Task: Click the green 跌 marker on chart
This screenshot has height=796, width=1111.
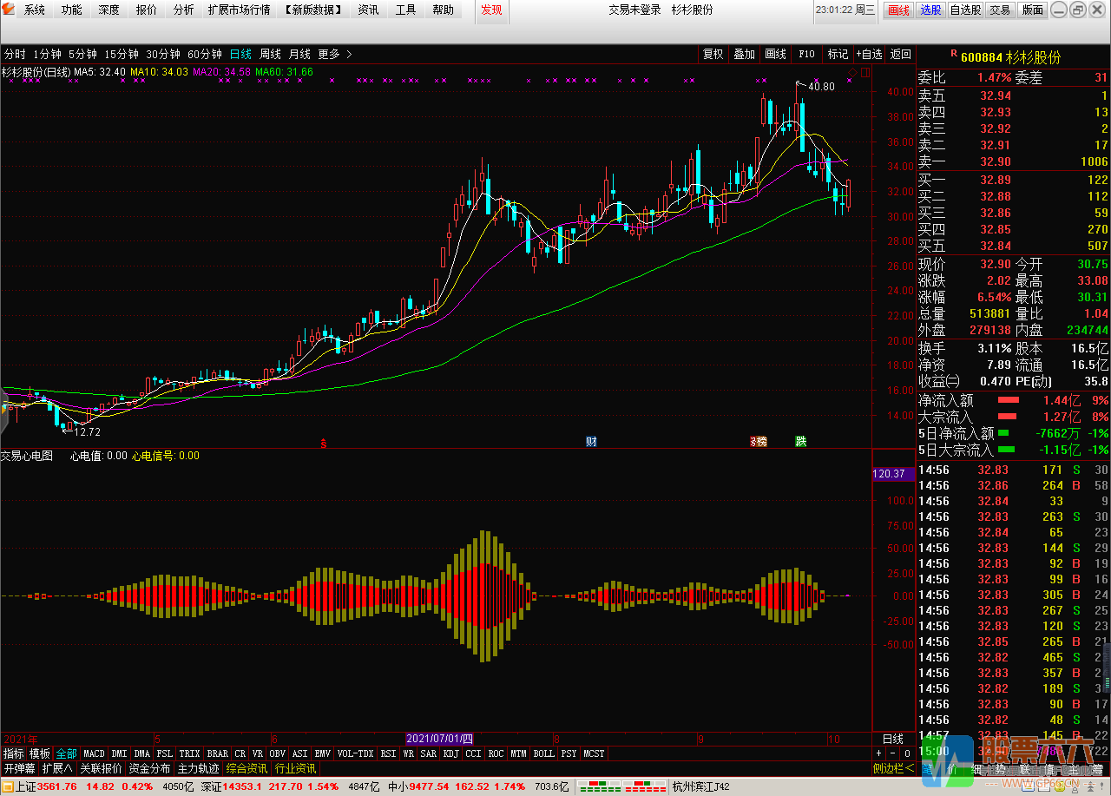Action: [x=801, y=441]
